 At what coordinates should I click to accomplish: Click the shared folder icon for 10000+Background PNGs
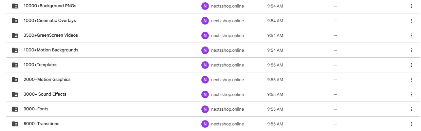pyautogui.click(x=15, y=6)
